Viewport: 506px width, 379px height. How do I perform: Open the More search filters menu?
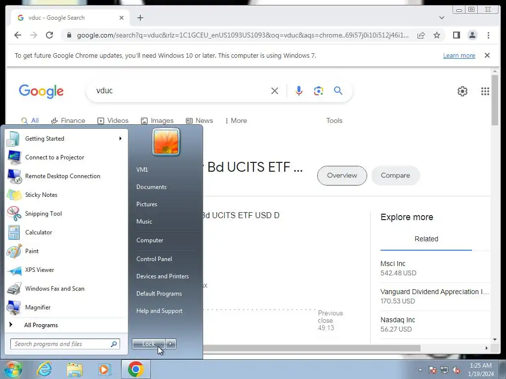(236, 120)
